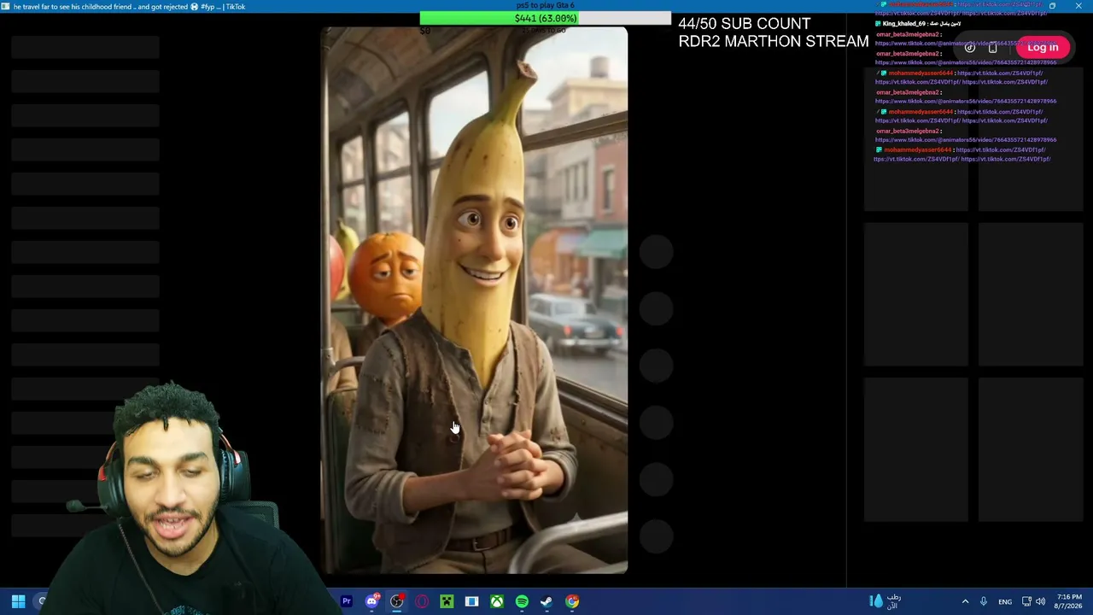Open Adobe Premiere Pro from the taskbar
The image size is (1093, 615).
[347, 601]
